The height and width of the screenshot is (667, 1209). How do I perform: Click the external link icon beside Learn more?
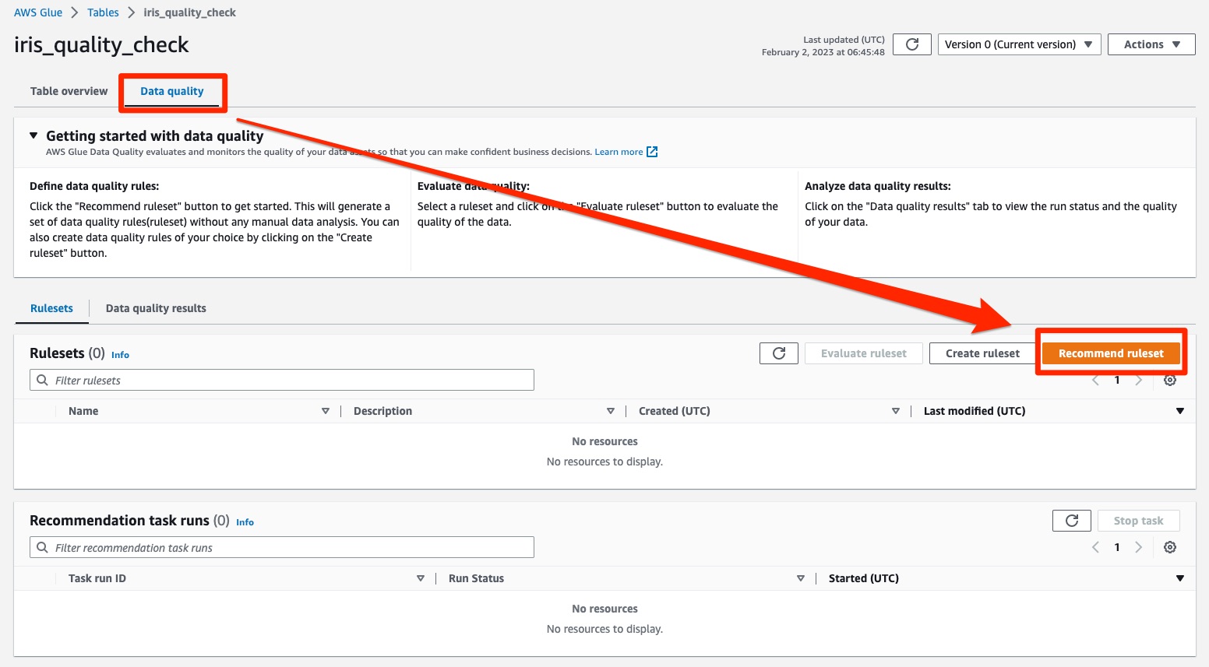pyautogui.click(x=652, y=152)
